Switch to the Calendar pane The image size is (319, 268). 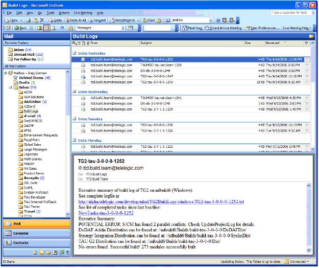pos(37,233)
